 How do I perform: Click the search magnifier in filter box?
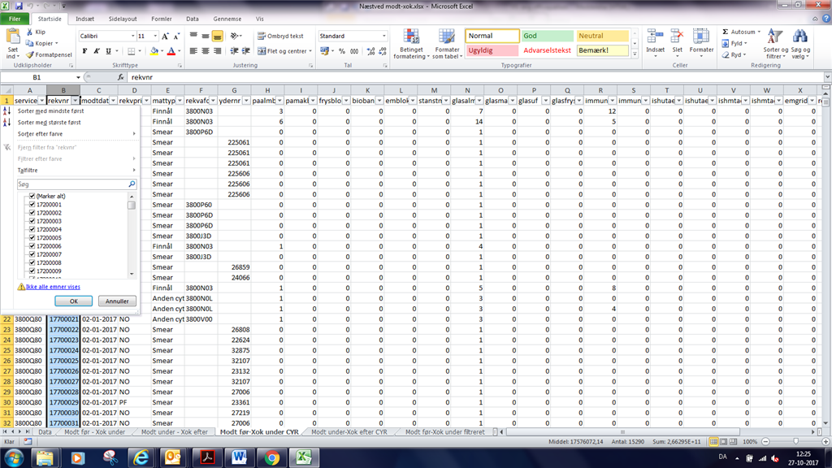tap(132, 184)
